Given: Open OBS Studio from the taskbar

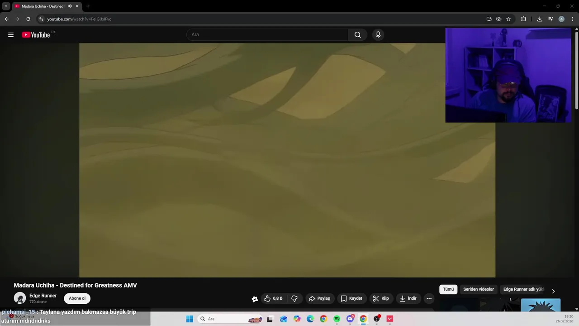Looking at the screenshot, I should 376,319.
